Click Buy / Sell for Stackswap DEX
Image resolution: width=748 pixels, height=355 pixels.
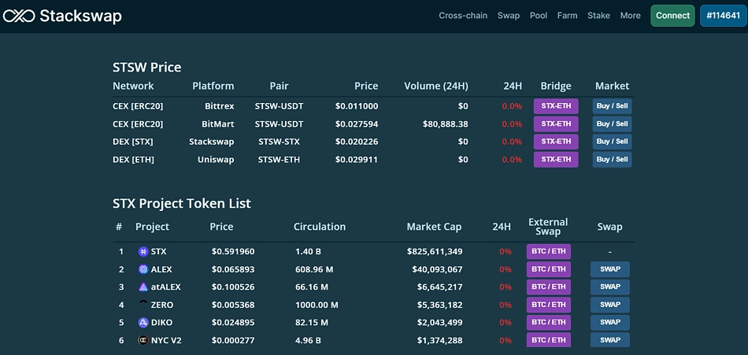coord(612,142)
